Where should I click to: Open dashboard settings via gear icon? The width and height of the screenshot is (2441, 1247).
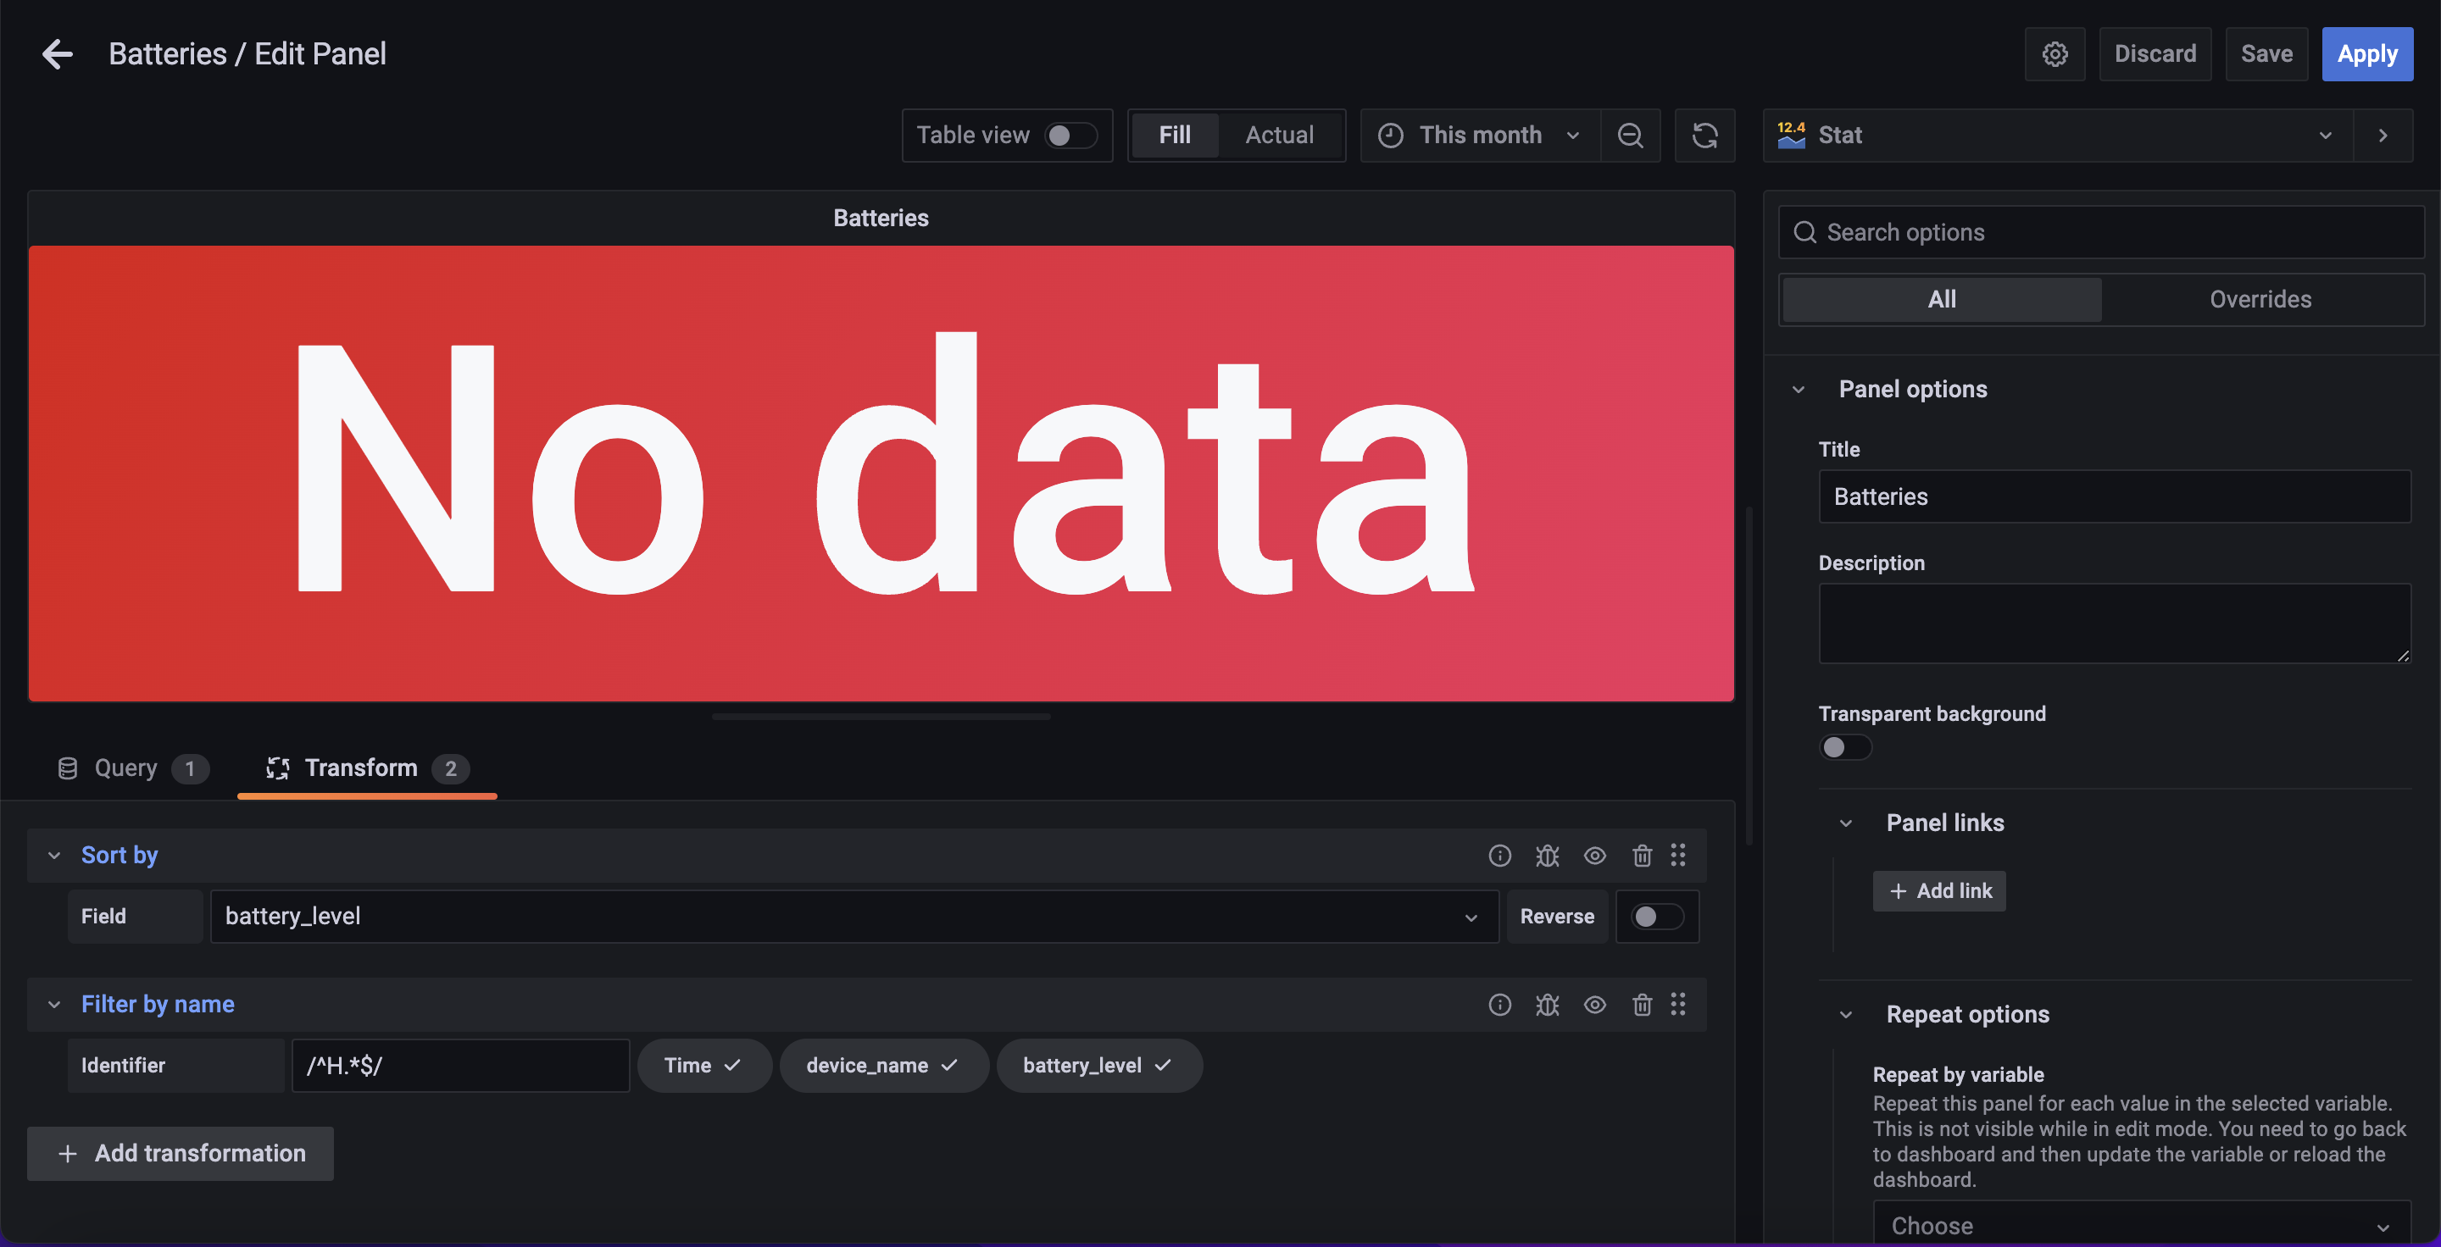pos(2054,54)
